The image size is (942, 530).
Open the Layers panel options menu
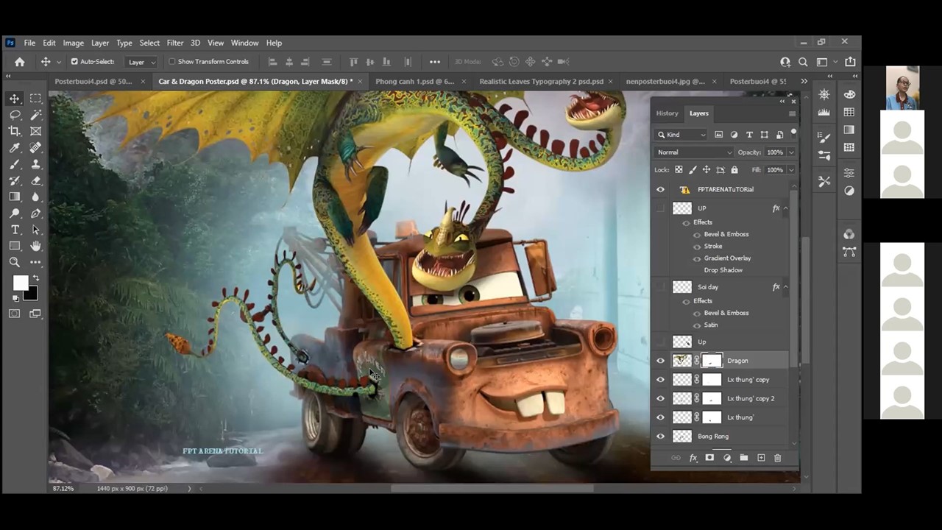[792, 113]
